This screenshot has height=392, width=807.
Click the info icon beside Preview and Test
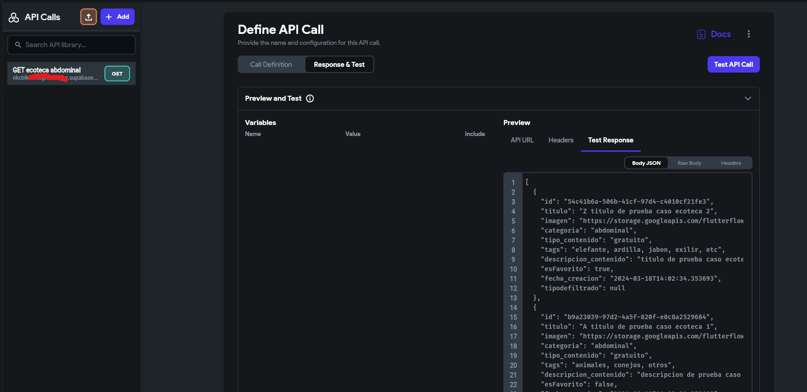(310, 98)
